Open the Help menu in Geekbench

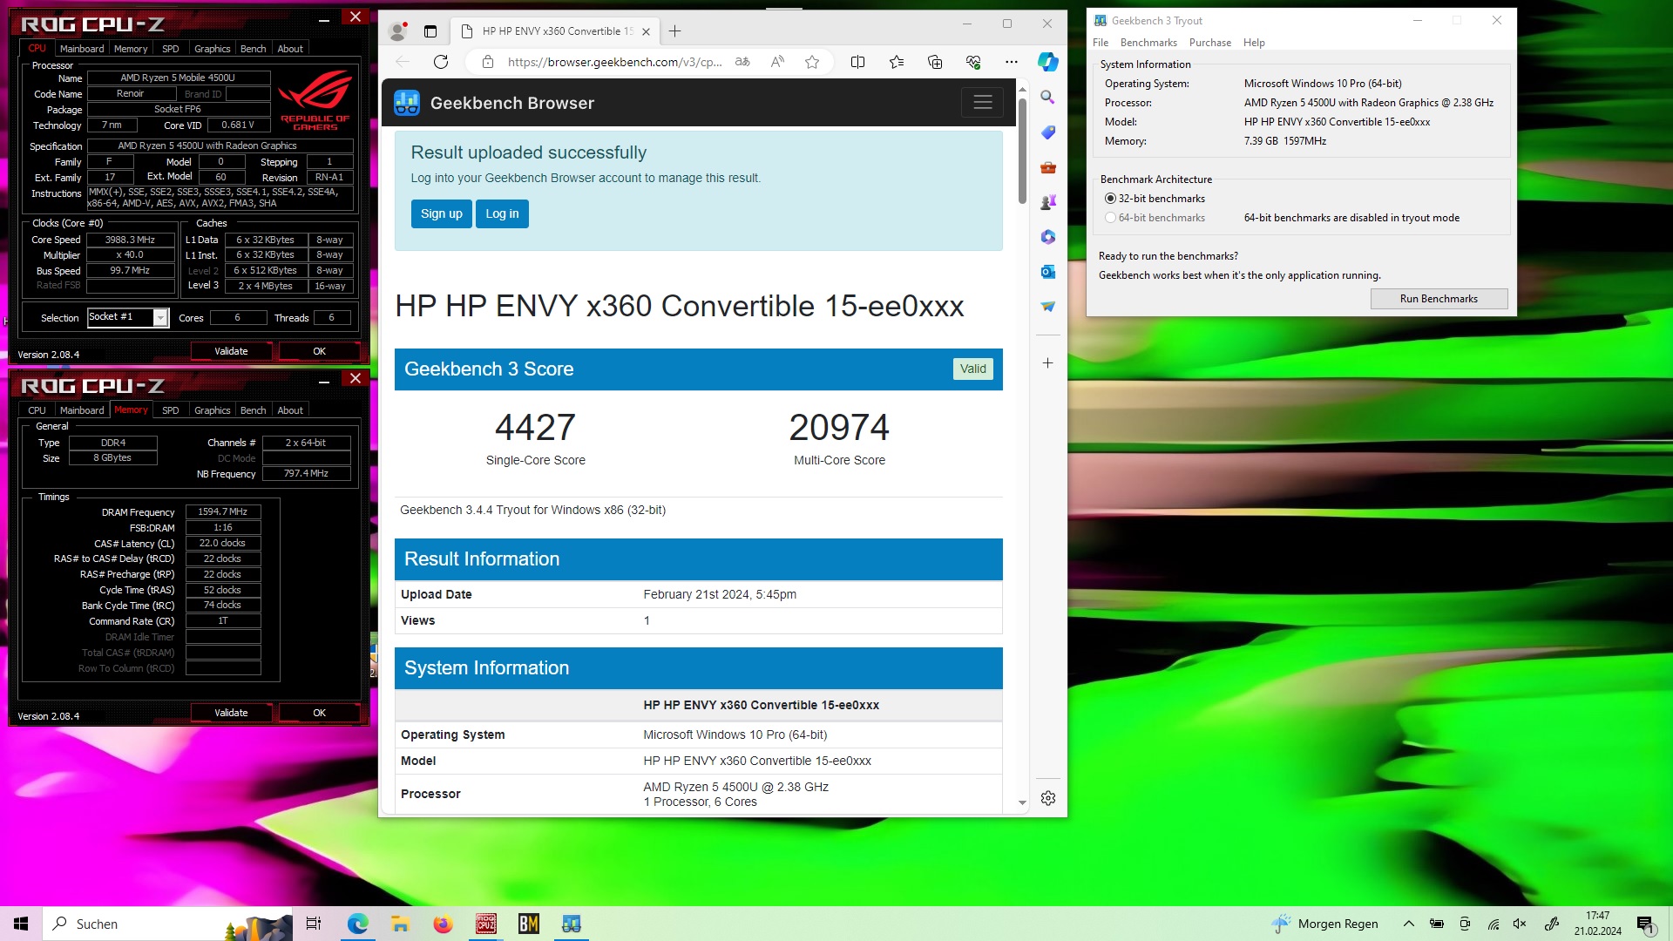coord(1254,43)
